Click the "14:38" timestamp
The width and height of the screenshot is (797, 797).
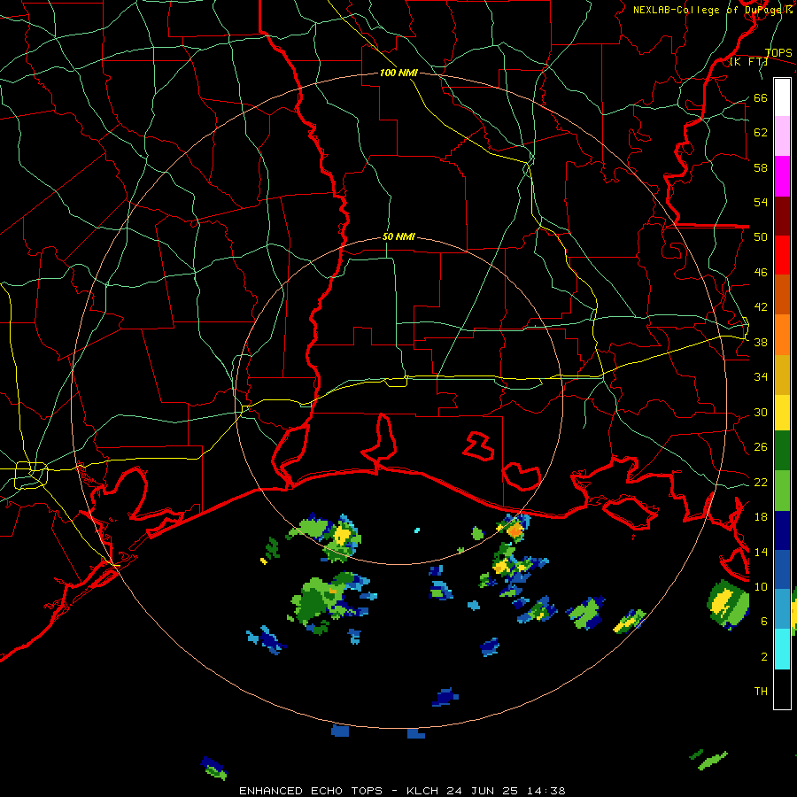pos(546,791)
